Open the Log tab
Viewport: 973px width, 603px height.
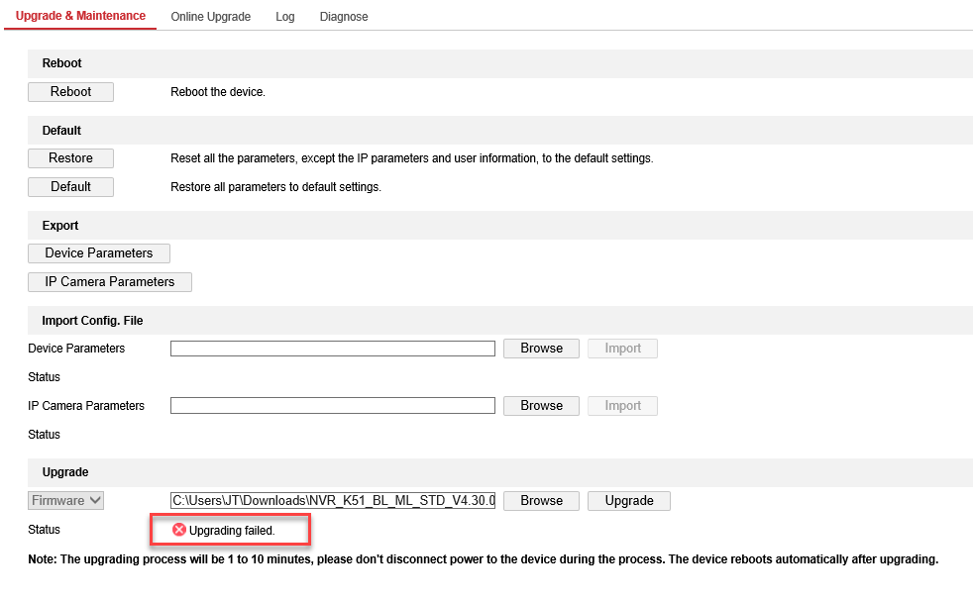coord(285,17)
